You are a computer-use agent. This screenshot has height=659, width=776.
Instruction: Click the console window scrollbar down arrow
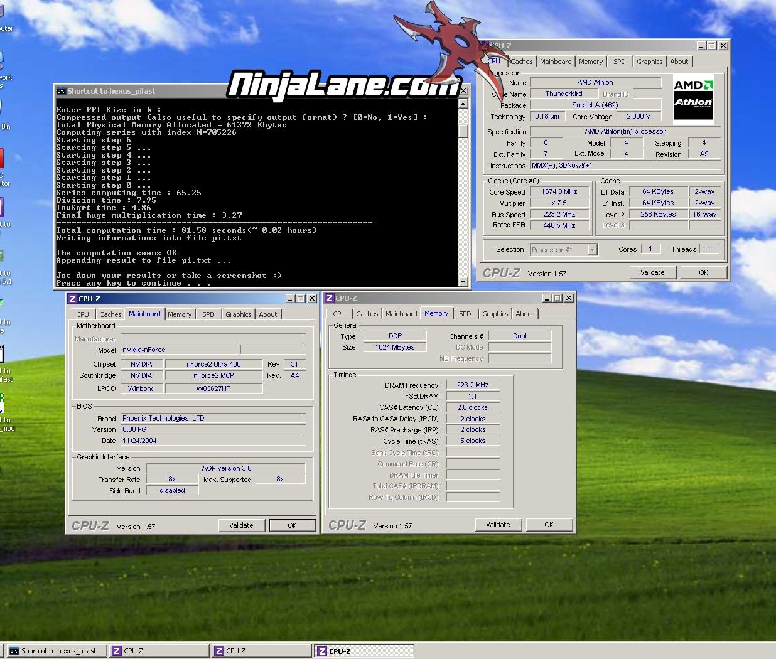coord(463,282)
